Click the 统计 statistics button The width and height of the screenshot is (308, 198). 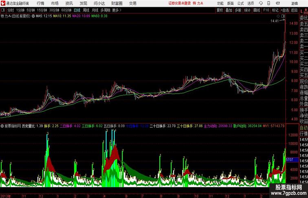247,10
